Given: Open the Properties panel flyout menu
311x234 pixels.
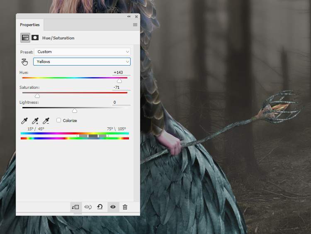Looking at the screenshot, I should point(135,24).
